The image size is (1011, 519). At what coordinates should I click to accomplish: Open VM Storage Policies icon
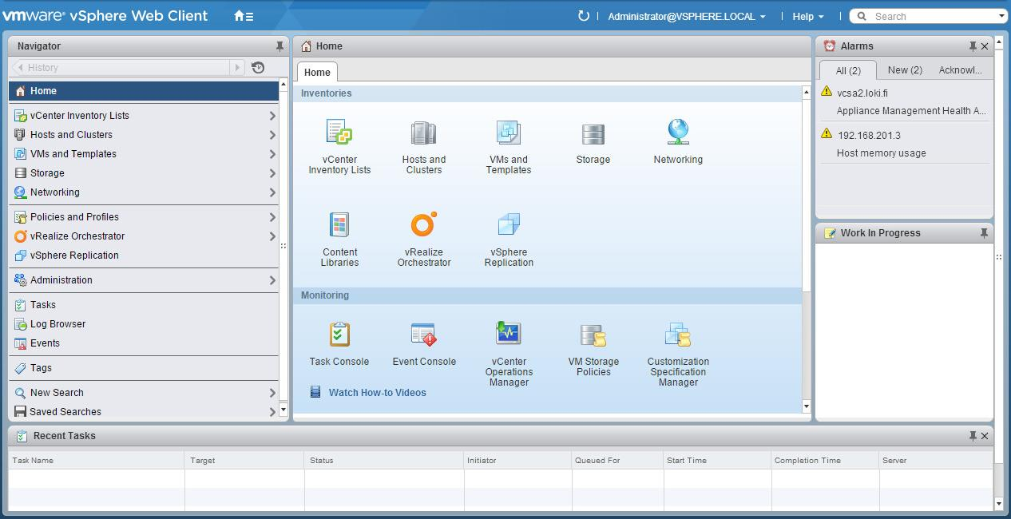point(593,335)
